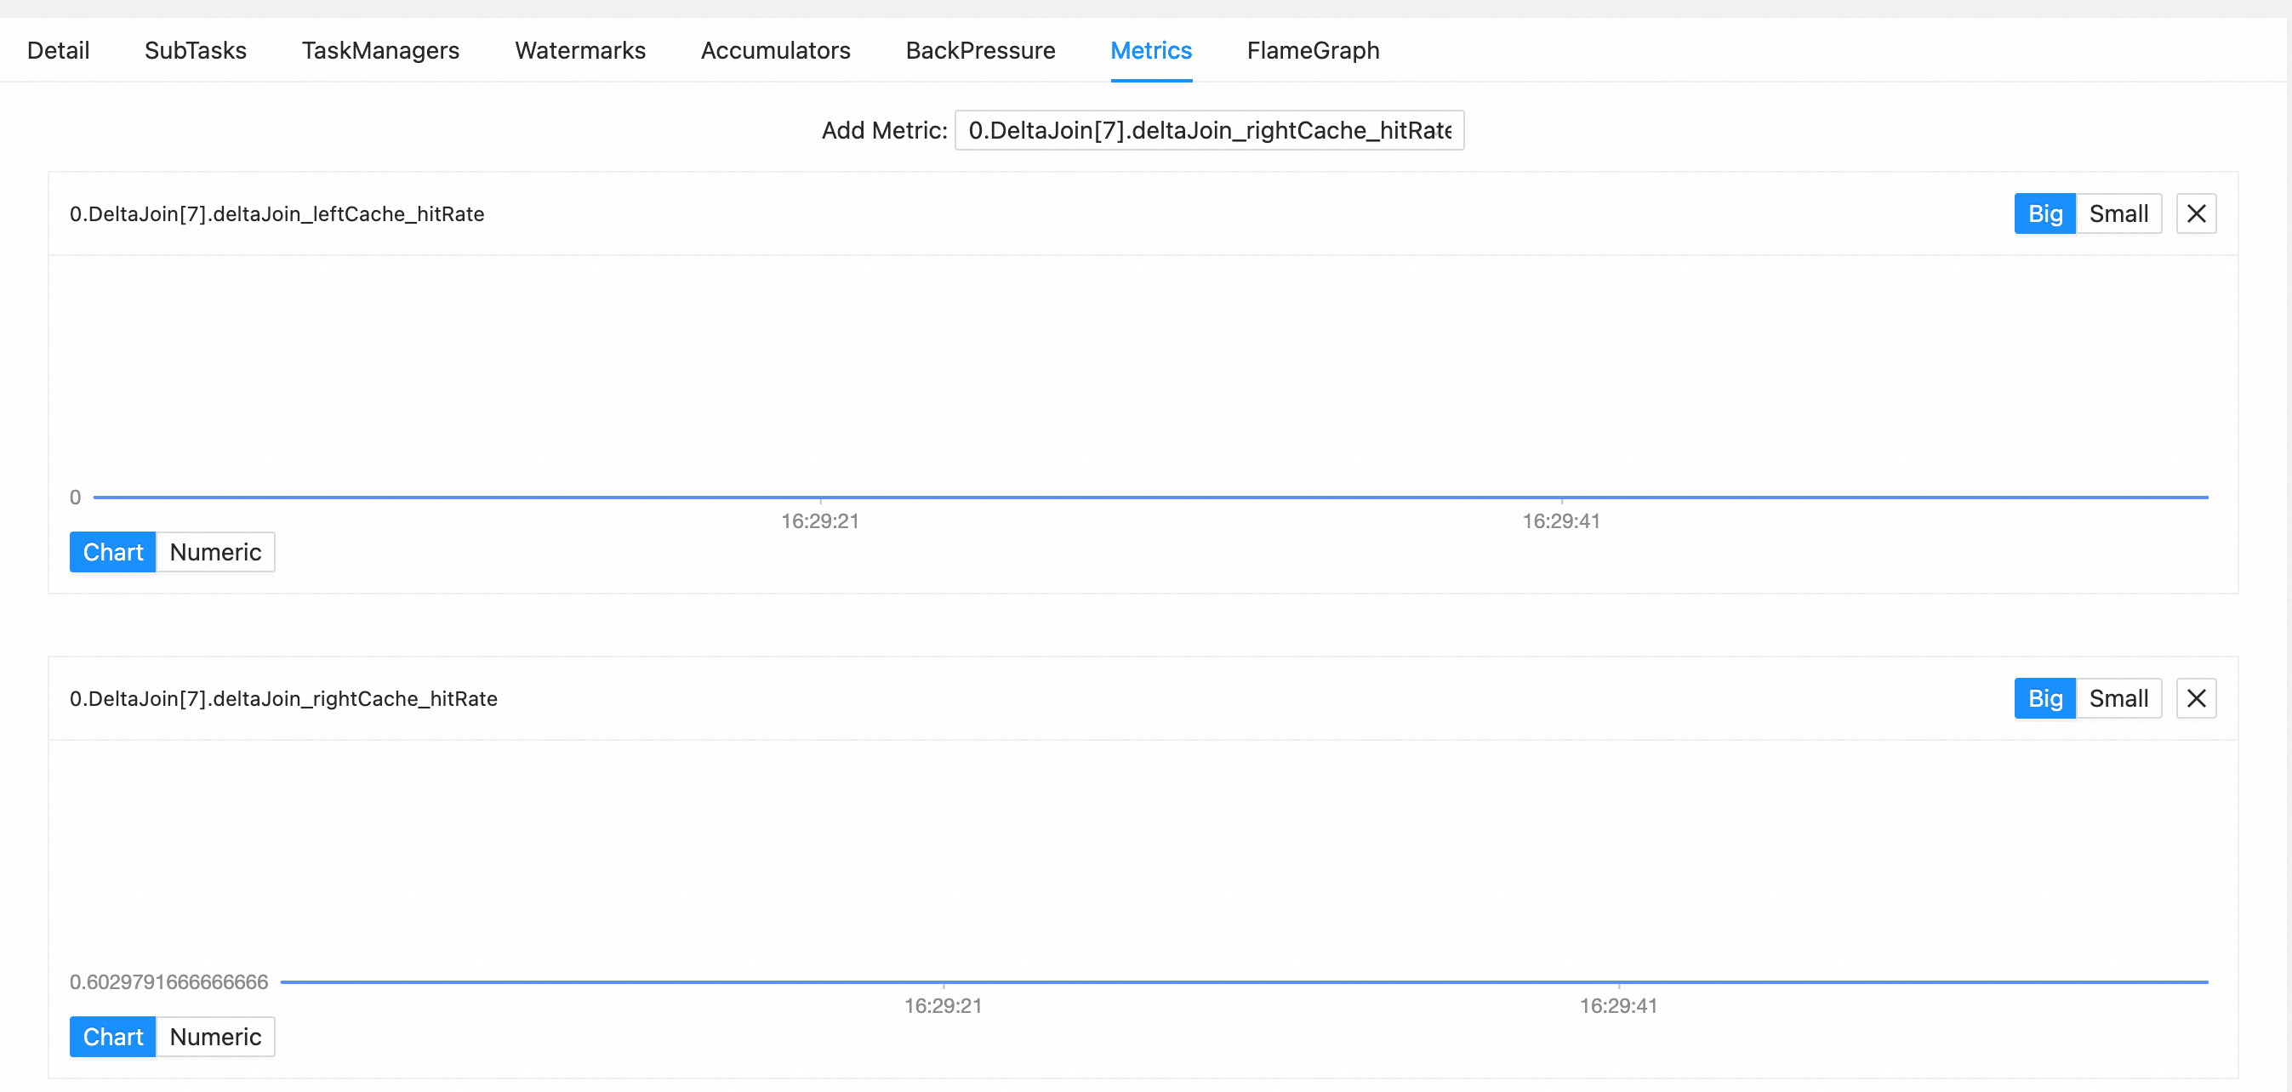
Task: Open the Watermarks tab
Action: [x=580, y=51]
